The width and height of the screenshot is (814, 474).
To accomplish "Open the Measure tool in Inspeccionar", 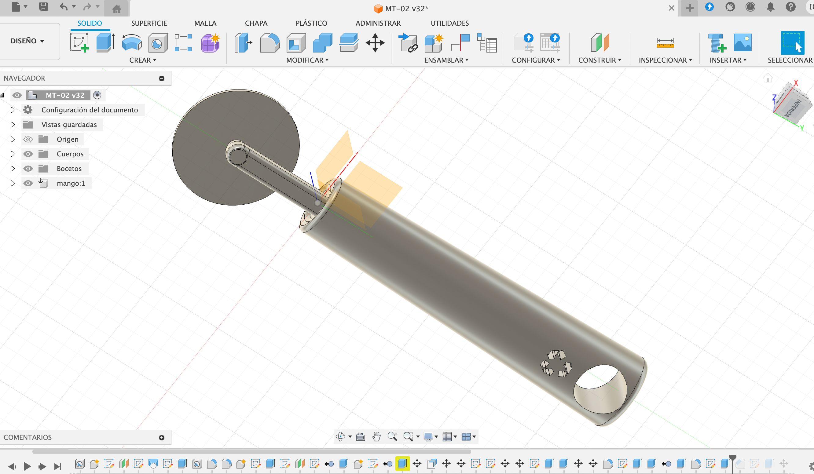I will pos(665,43).
